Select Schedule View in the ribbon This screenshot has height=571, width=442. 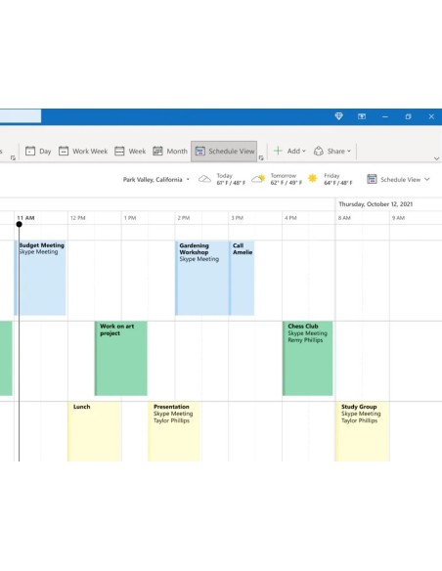click(224, 152)
